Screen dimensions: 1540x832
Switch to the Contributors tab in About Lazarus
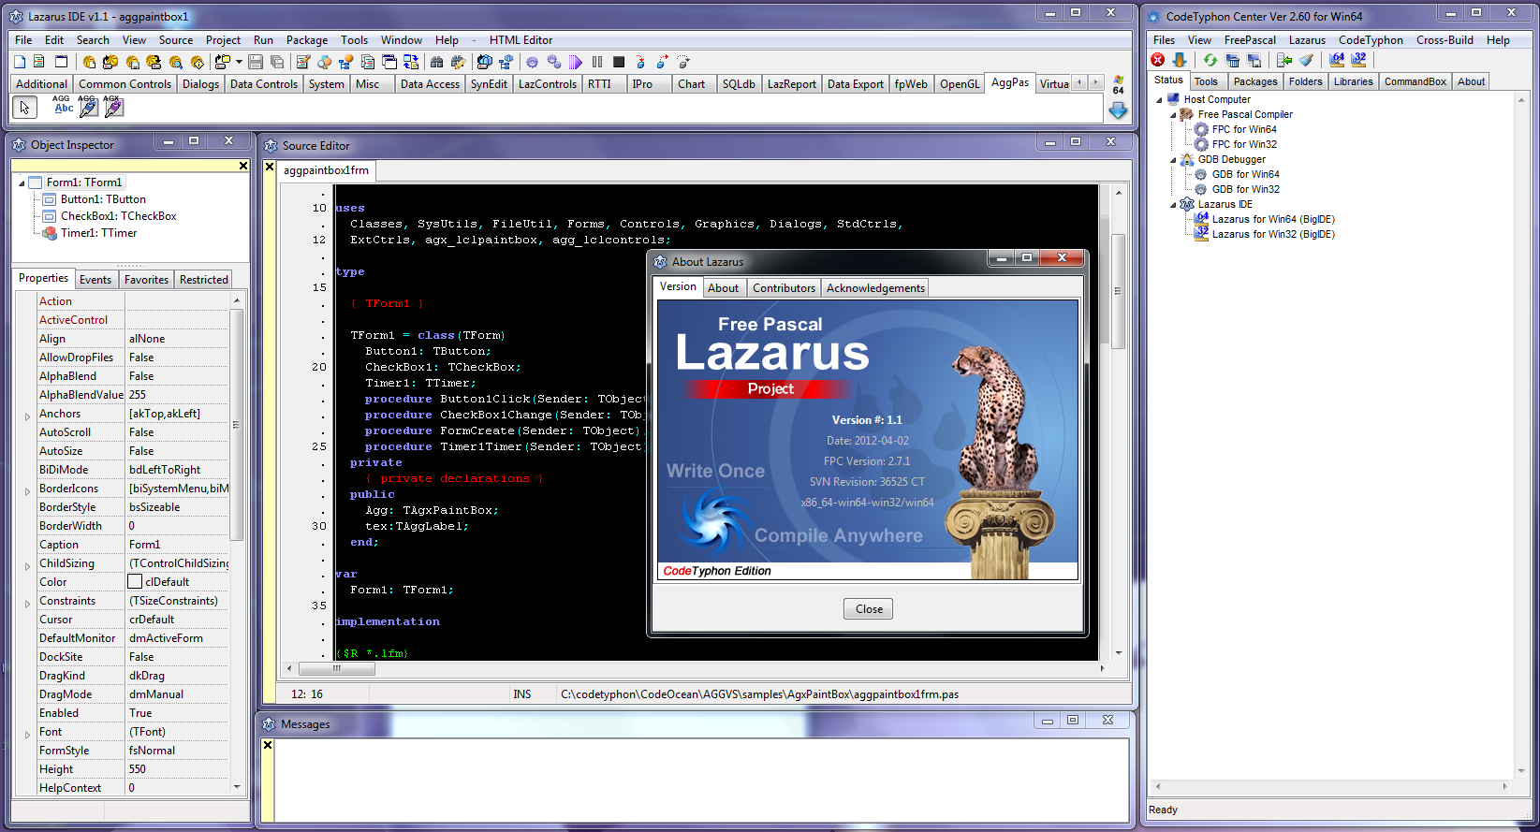pos(784,288)
